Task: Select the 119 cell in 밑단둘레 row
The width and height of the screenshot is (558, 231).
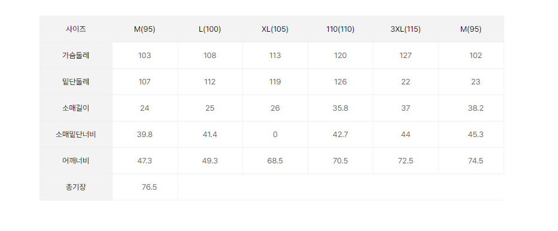Action: [x=275, y=82]
